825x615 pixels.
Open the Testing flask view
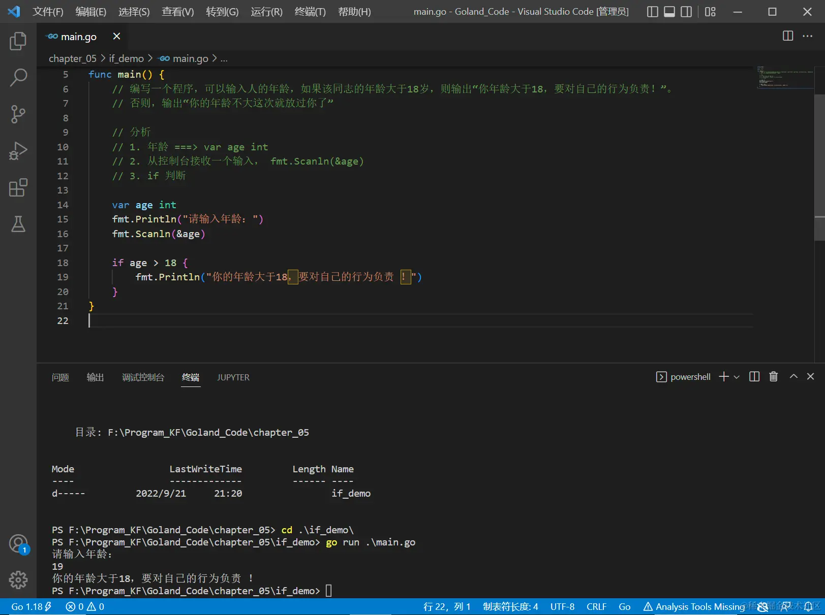coord(18,224)
